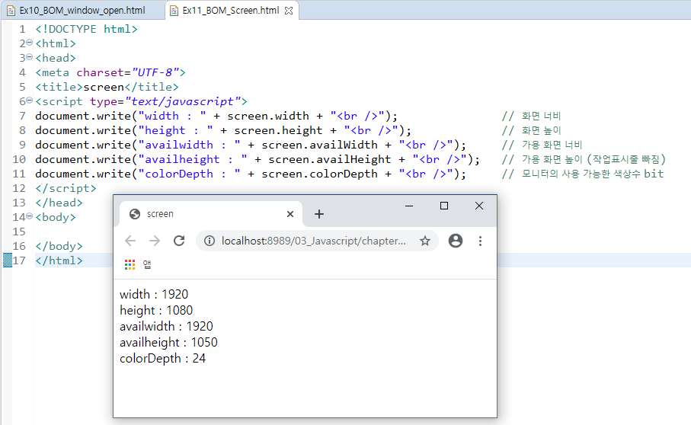
Task: Collapse the body tag fold marker on line 14
Action: coord(30,216)
